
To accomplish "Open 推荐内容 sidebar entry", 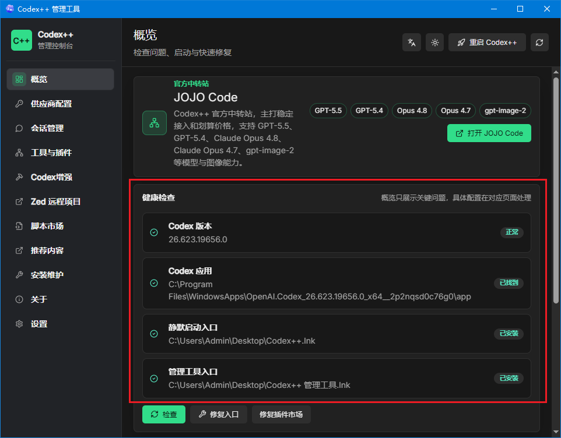I will (x=61, y=250).
